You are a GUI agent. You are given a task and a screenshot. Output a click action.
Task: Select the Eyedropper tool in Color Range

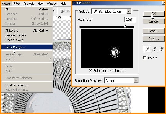point(147,49)
